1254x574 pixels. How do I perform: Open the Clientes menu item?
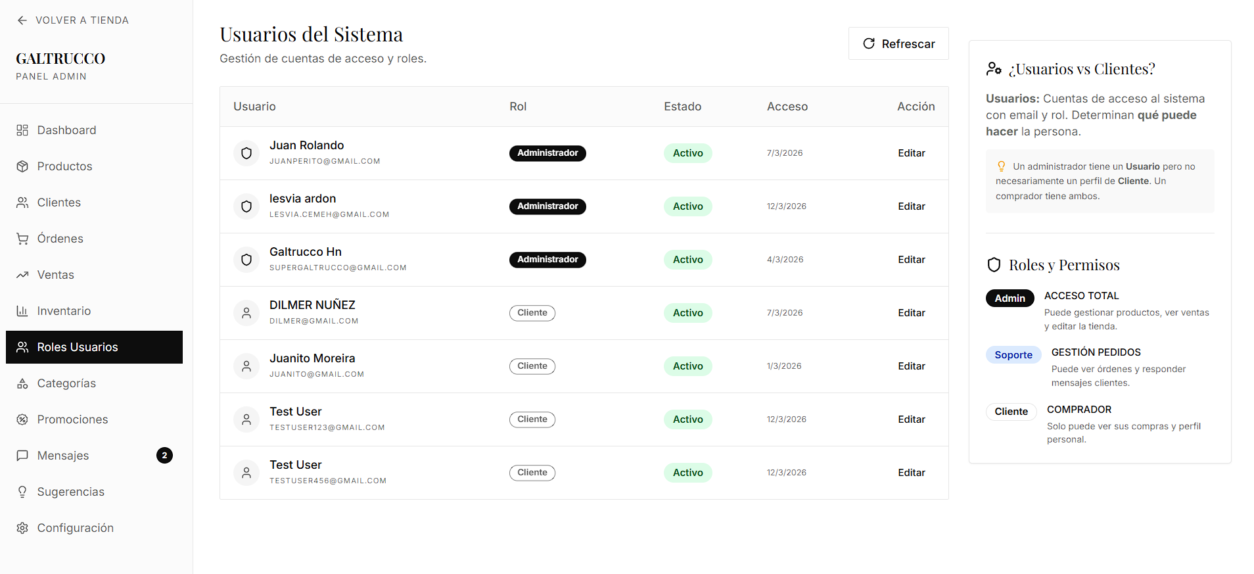pos(58,203)
